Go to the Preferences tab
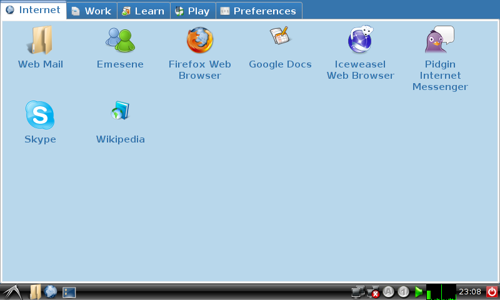This screenshot has width=500, height=300. click(x=258, y=11)
